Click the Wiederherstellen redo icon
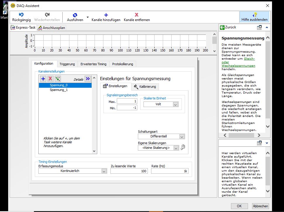 47,15
